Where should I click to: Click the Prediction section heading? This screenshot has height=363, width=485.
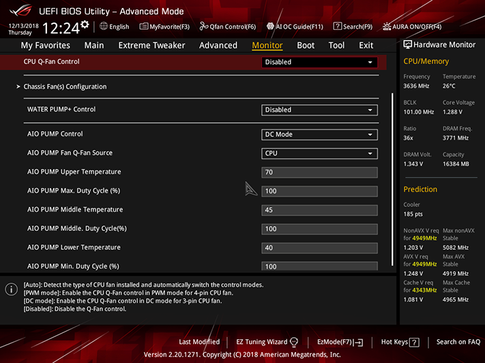(x=420, y=189)
